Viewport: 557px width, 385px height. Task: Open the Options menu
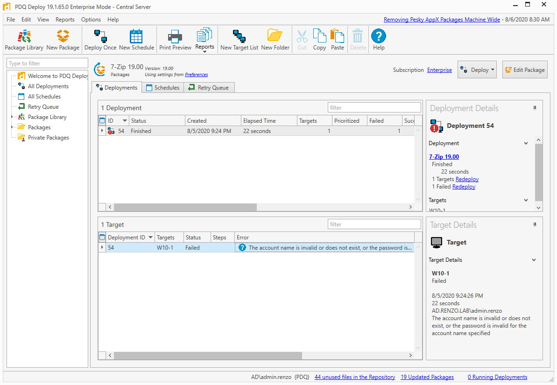point(91,20)
